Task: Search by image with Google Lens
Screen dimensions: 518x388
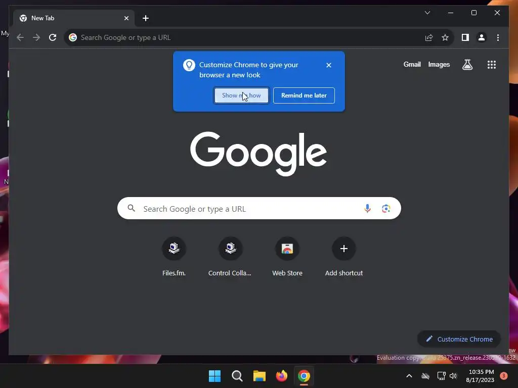Action: (x=386, y=209)
